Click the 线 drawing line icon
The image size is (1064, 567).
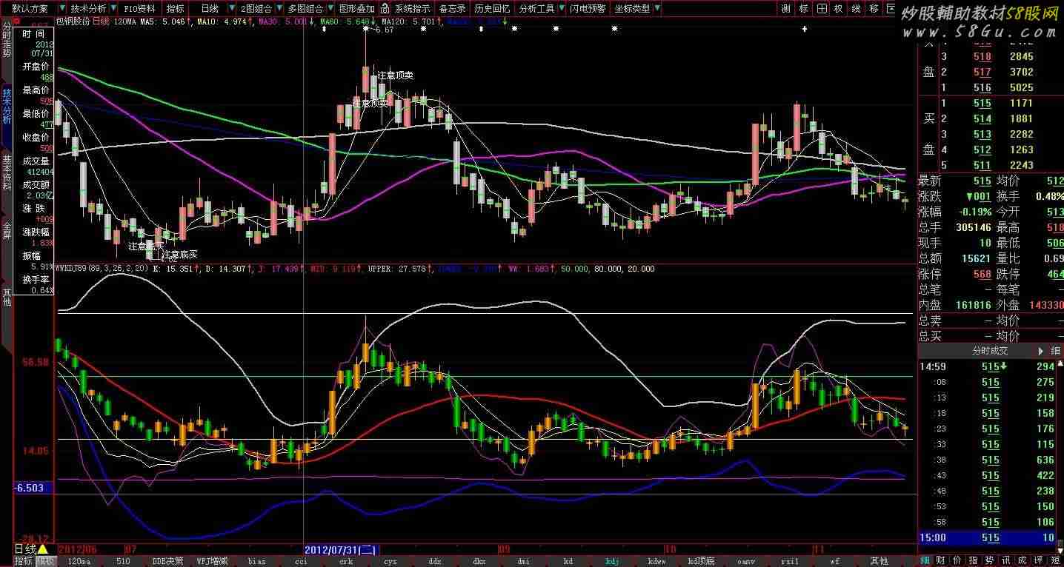[x=857, y=8]
